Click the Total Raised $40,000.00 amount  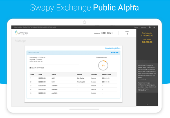[147, 42]
